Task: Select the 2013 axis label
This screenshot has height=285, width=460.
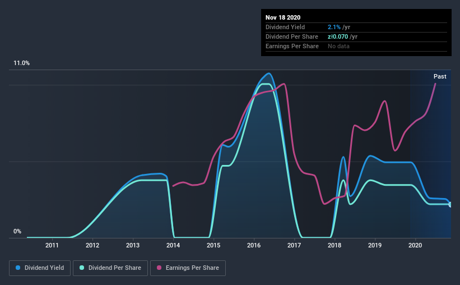Action: [133, 245]
